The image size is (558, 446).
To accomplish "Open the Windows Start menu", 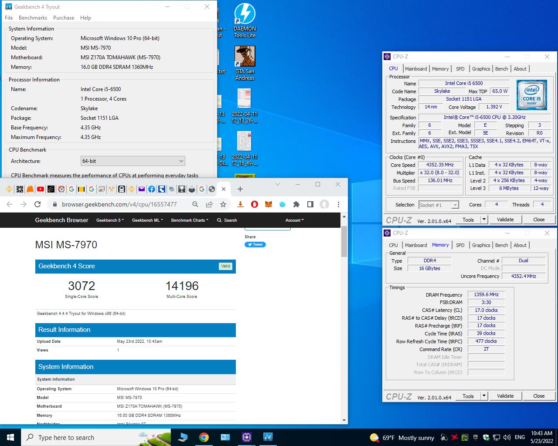I will coord(10,437).
